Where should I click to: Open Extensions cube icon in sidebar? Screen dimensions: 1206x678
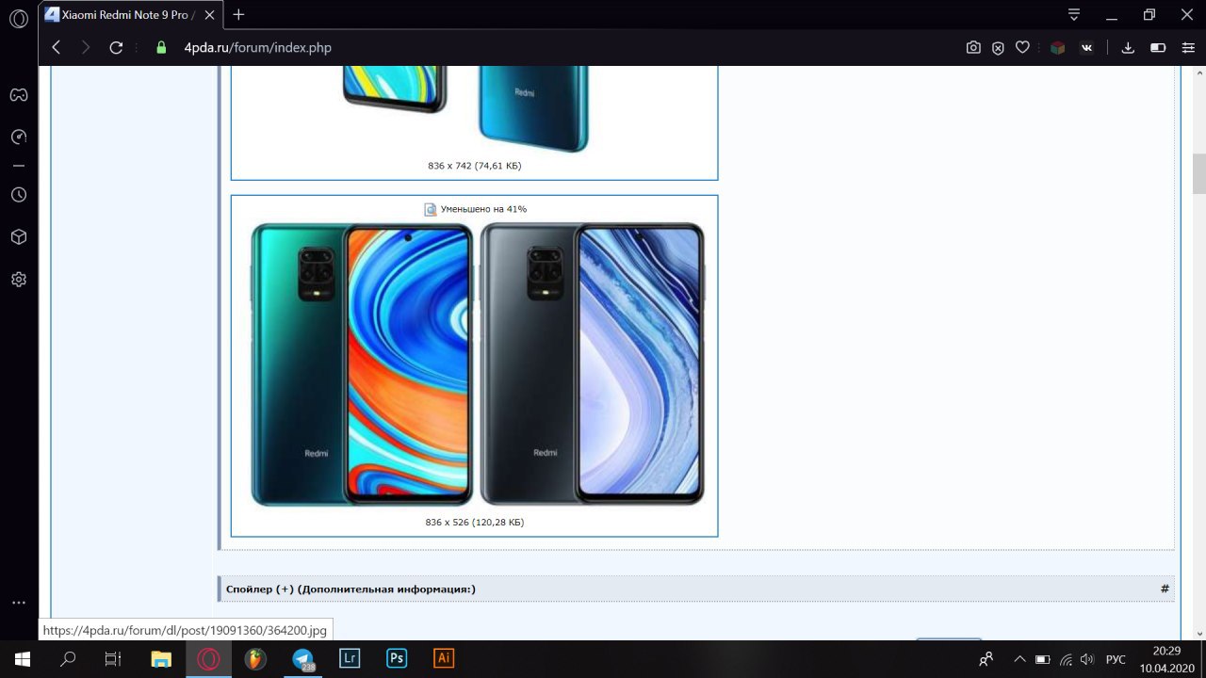(x=18, y=237)
